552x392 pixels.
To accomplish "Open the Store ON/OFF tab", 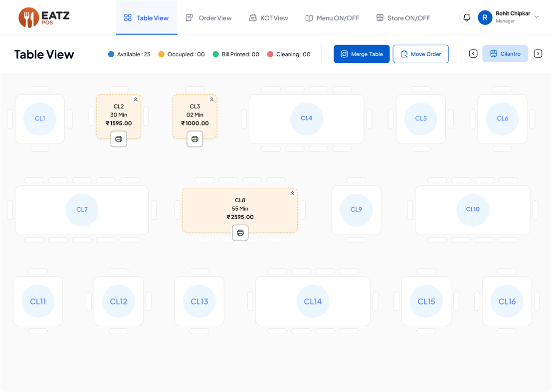I will tap(403, 18).
